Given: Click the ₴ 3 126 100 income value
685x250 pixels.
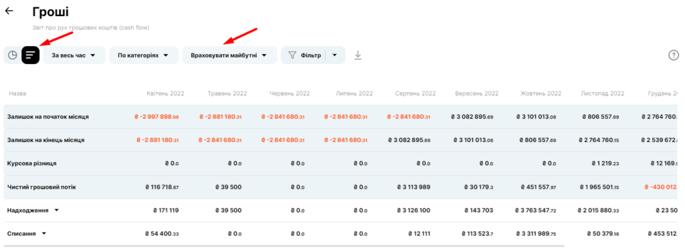Looking at the screenshot, I should pos(413,211).
